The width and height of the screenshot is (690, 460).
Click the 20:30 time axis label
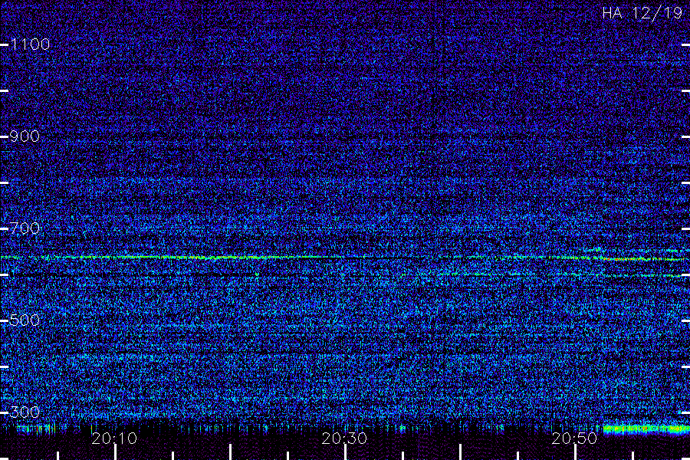coord(344,439)
